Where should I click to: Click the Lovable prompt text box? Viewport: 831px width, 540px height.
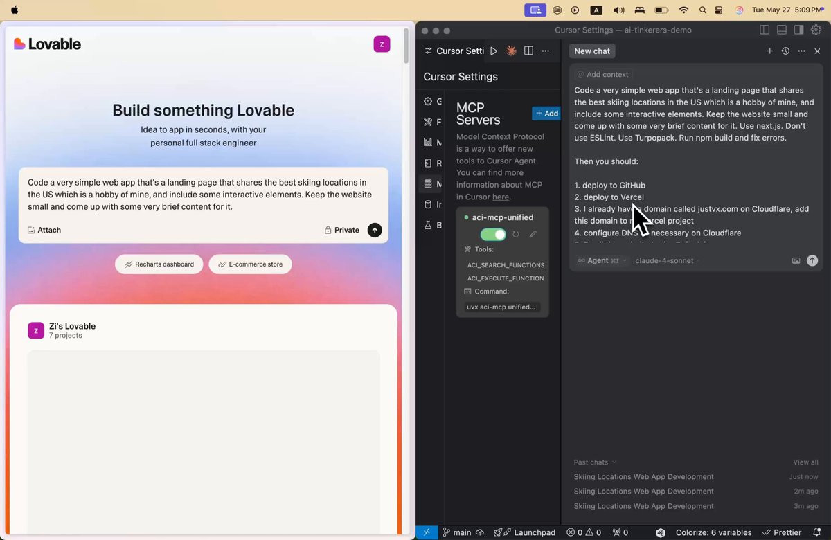(x=203, y=195)
